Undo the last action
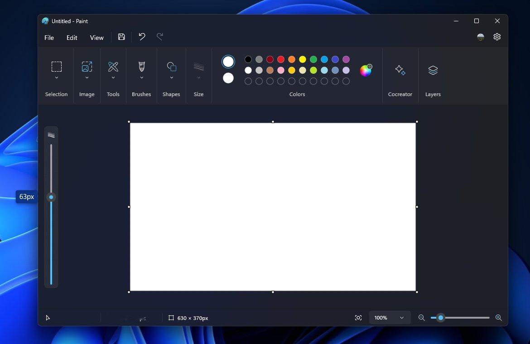Viewport: 530px width, 344px height. (142, 37)
